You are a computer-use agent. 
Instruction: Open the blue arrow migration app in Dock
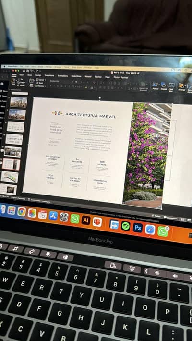[x=114, y=224]
